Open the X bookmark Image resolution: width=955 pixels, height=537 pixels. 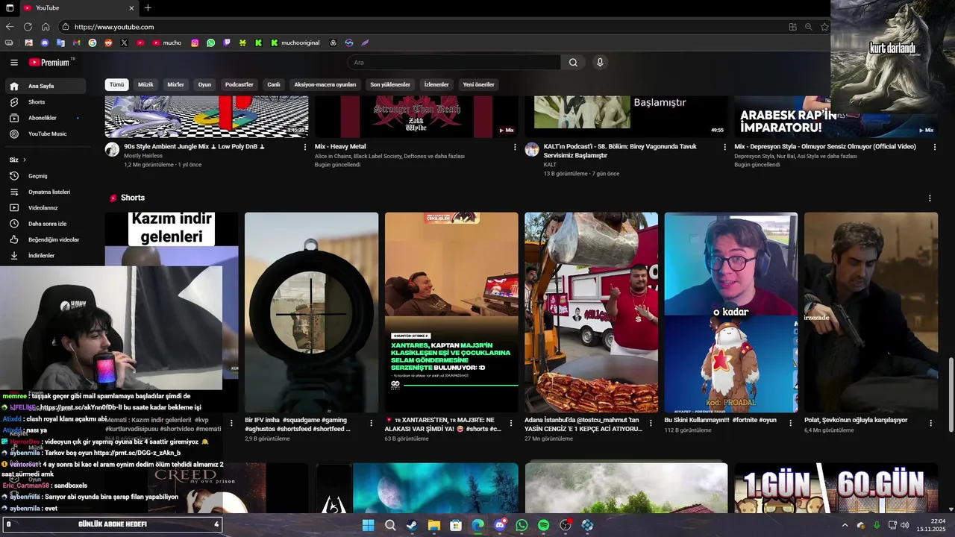click(124, 43)
